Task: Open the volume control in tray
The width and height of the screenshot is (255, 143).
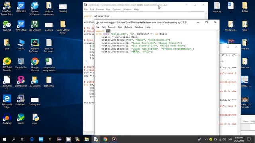Action: [x=224, y=139]
